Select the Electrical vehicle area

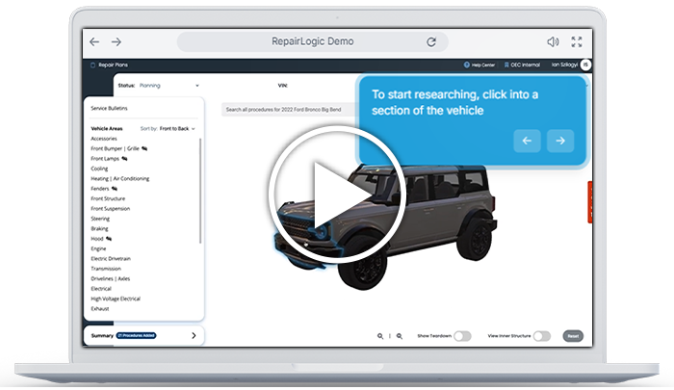click(x=101, y=289)
